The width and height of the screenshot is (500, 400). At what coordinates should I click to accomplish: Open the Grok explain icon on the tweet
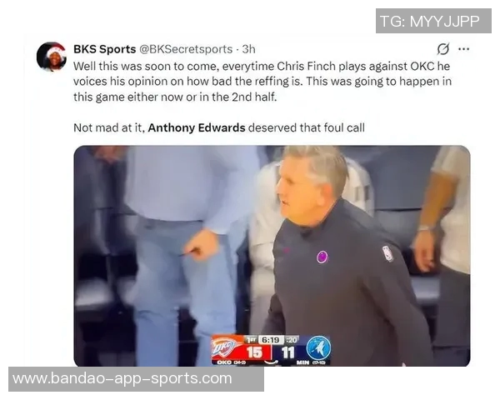443,49
